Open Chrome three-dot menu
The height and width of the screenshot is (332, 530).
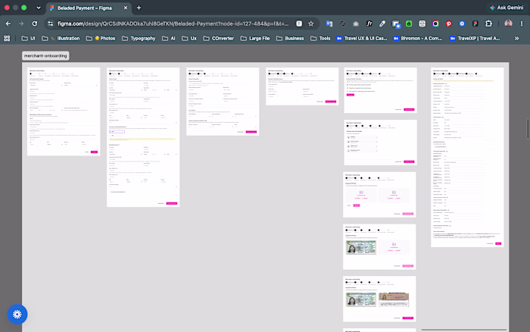coord(522,23)
